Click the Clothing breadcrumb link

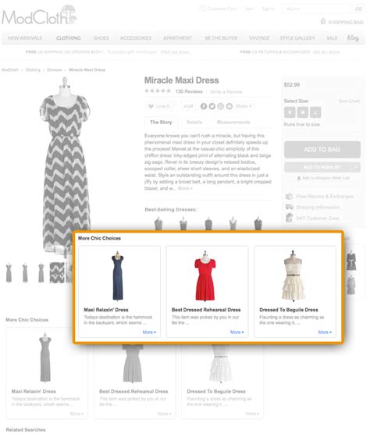point(33,69)
